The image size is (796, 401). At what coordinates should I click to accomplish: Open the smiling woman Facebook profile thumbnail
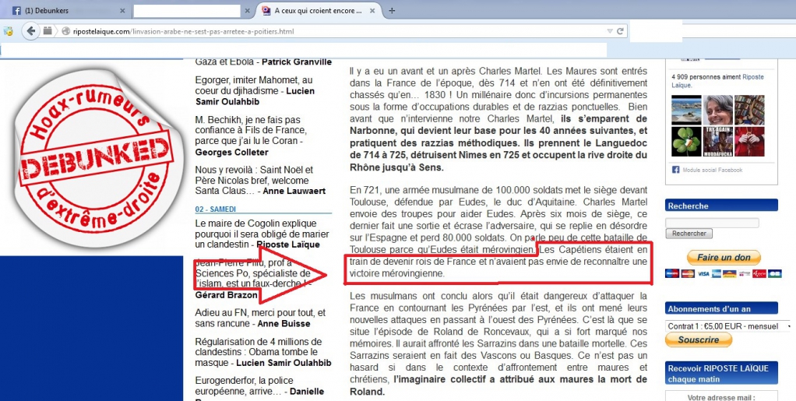(718, 110)
